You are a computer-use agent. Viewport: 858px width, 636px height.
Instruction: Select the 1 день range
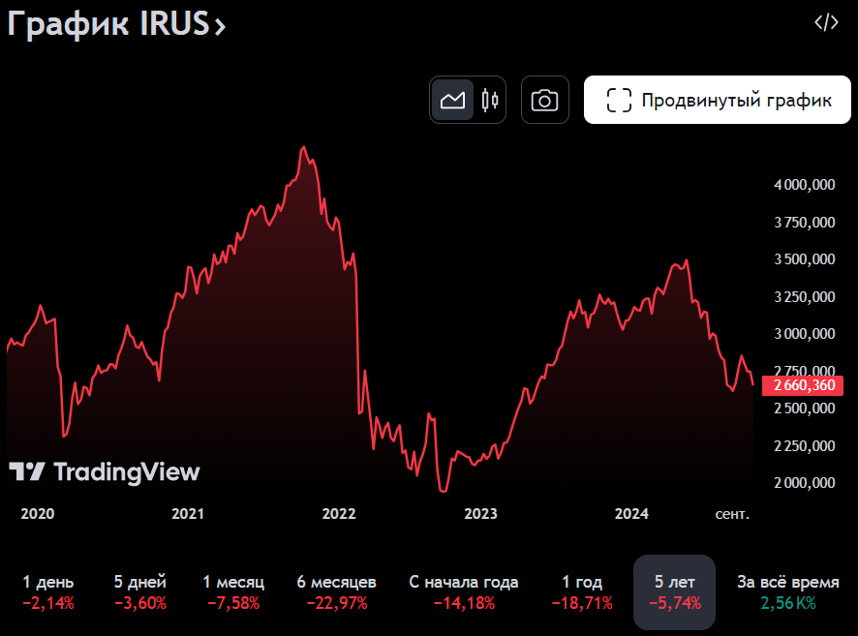tap(48, 592)
